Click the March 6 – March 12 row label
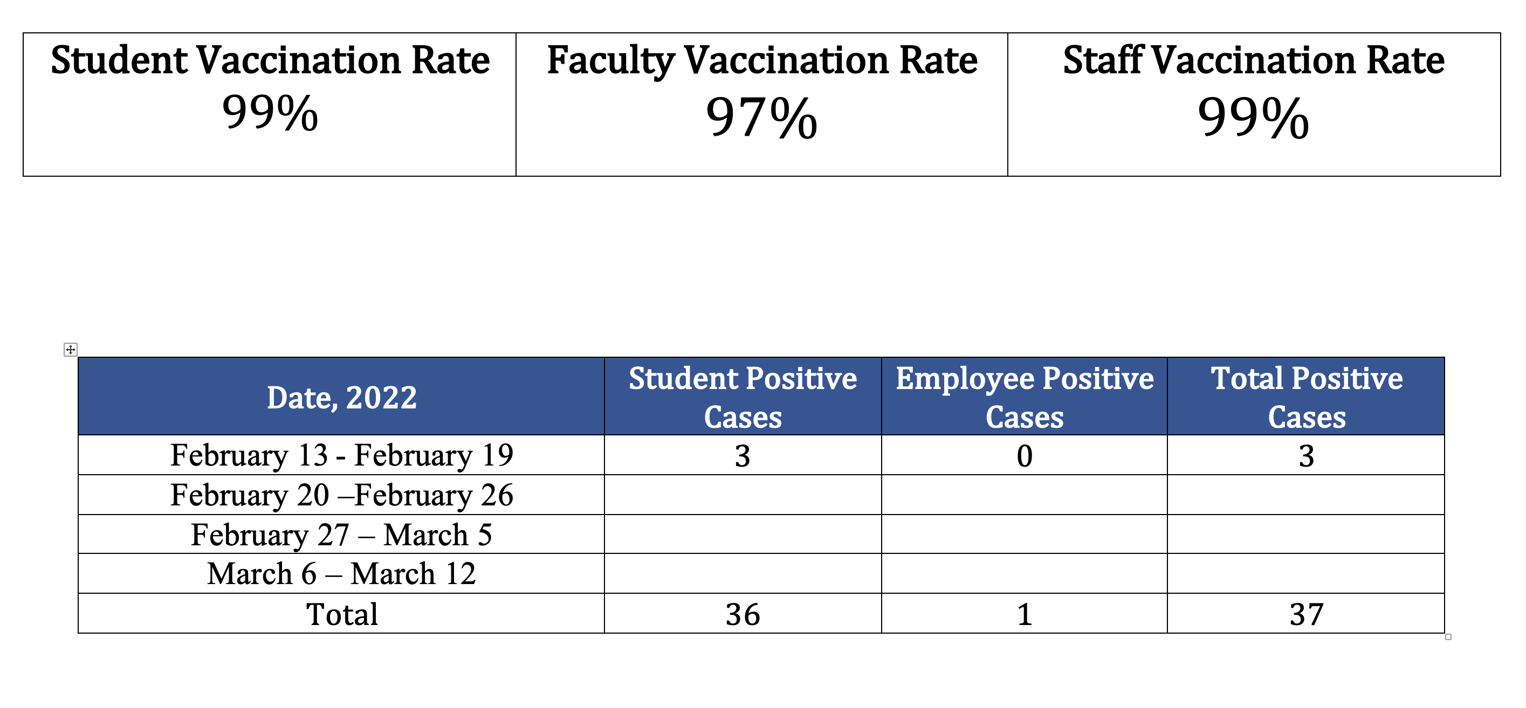Image resolution: width=1526 pixels, height=708 pixels. tap(342, 574)
